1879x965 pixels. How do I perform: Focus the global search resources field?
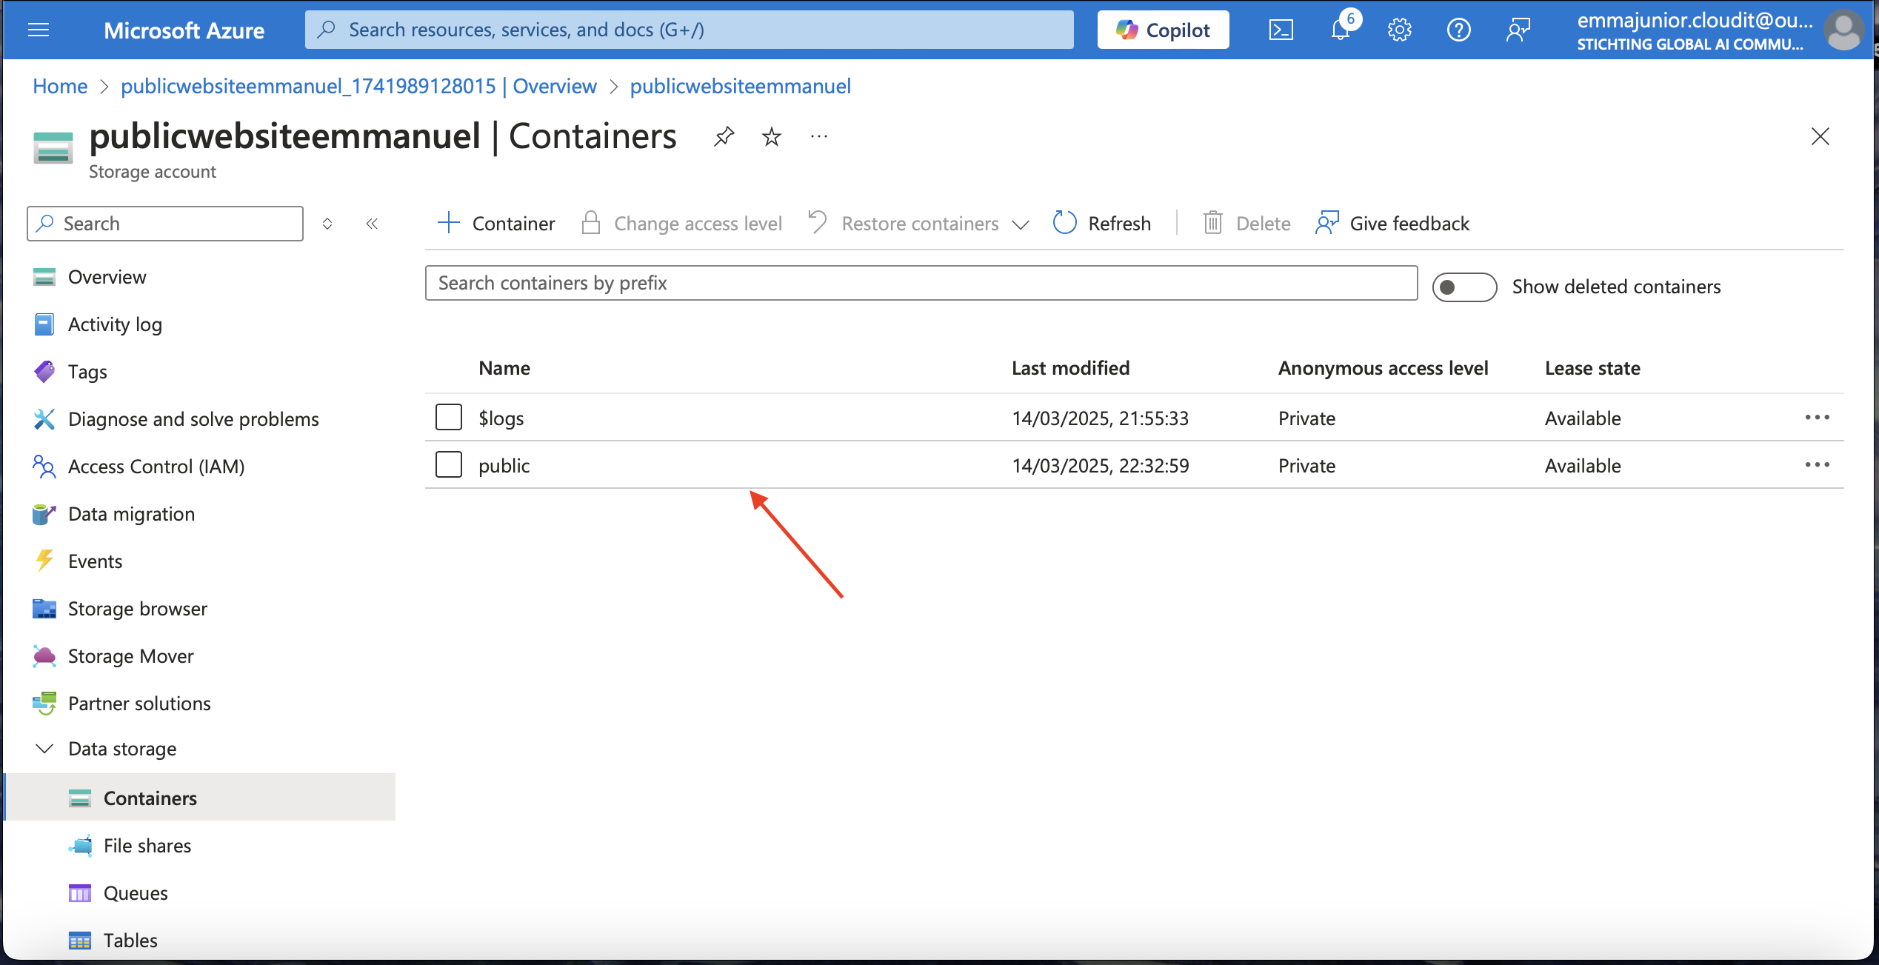pos(689,30)
